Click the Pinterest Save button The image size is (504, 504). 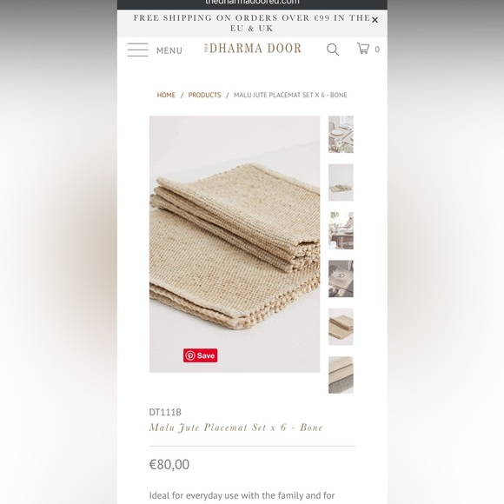click(x=200, y=355)
